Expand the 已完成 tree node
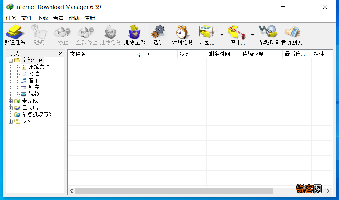The image size is (339, 200). [10, 108]
